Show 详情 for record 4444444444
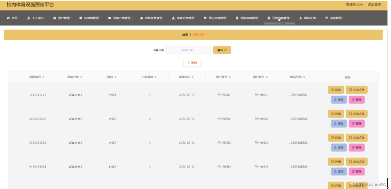The image size is (391, 189). pyautogui.click(x=336, y=162)
